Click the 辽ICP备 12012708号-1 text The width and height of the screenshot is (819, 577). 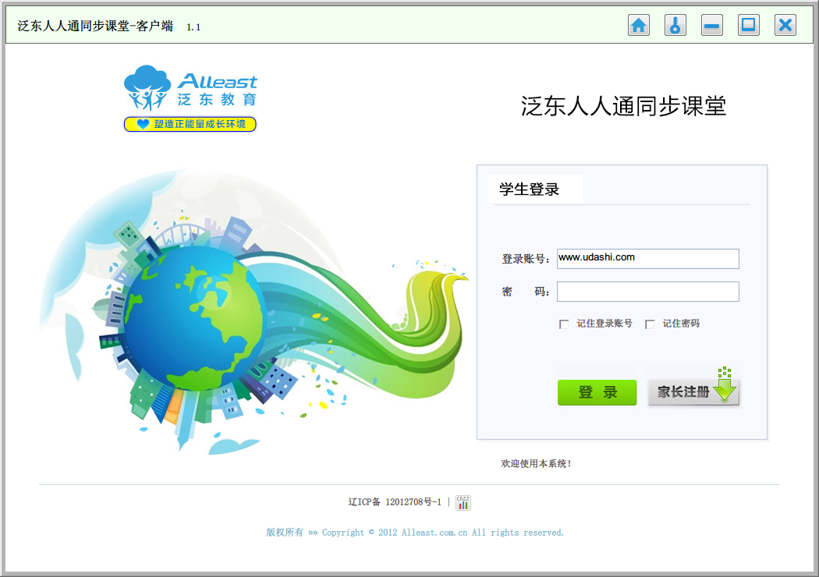[x=395, y=502]
